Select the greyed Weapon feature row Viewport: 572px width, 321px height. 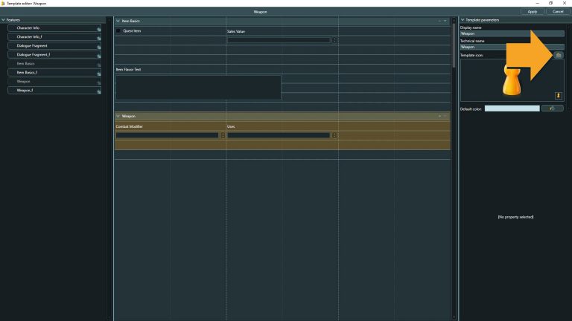[54, 82]
